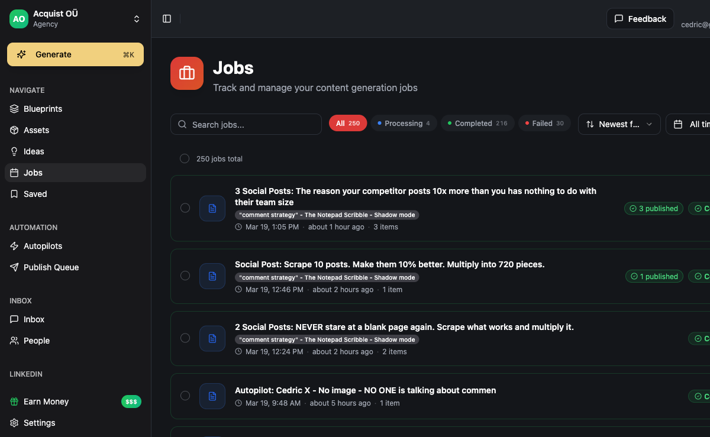Open Publish Queue in the sidebar

point(75,267)
